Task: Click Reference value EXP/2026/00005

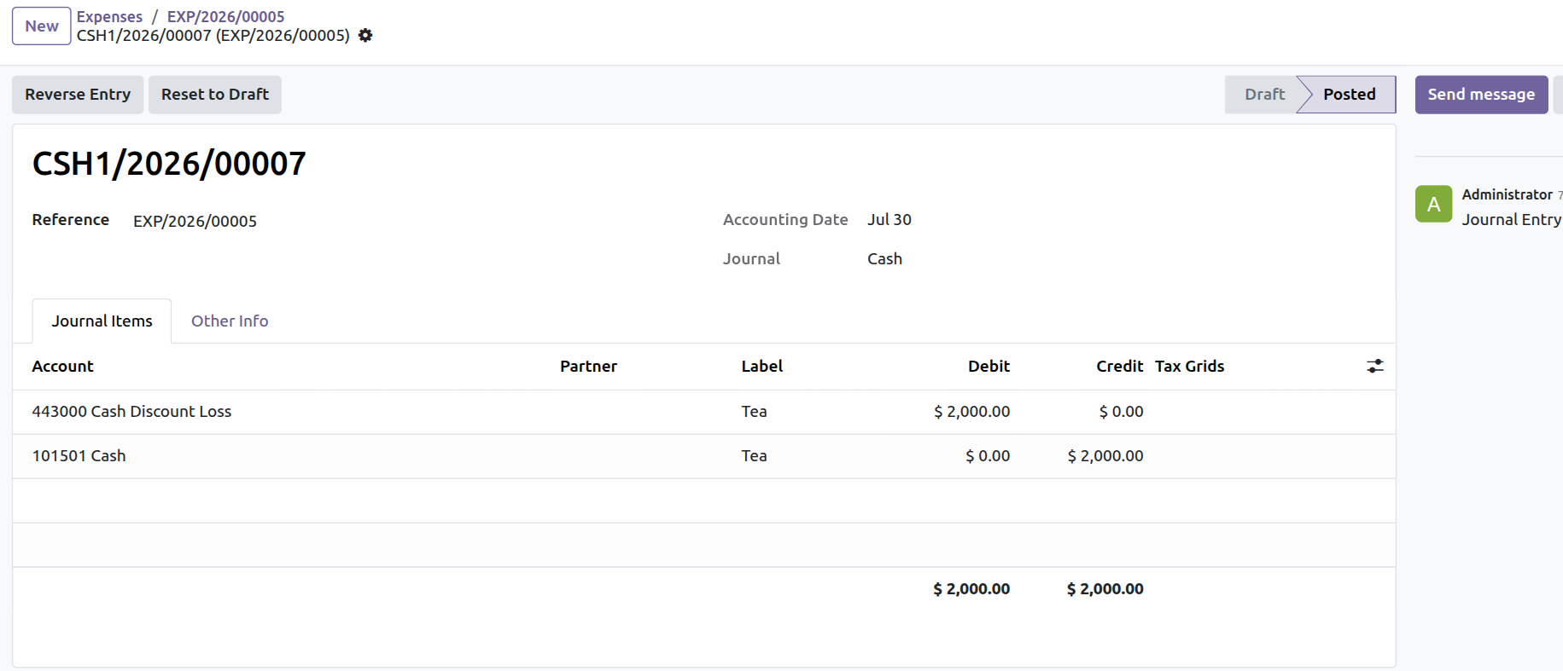Action: (x=195, y=222)
